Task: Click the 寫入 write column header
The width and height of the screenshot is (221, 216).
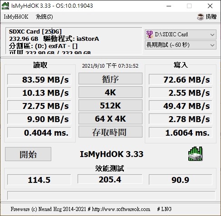Action: tap(181, 65)
